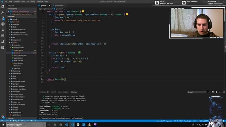Change indentation via the Spaces status item
The width and height of the screenshot is (226, 127).
(169, 121)
